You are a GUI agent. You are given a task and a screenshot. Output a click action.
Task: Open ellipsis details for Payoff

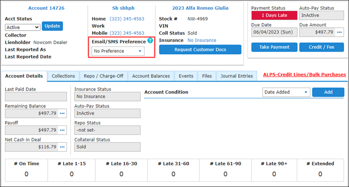62,130
